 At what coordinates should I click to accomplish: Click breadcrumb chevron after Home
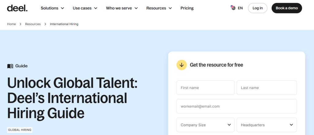(x=21, y=24)
